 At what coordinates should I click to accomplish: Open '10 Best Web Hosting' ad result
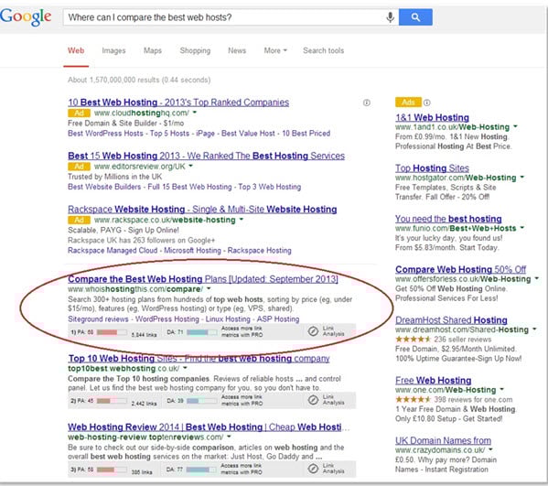coord(178,103)
